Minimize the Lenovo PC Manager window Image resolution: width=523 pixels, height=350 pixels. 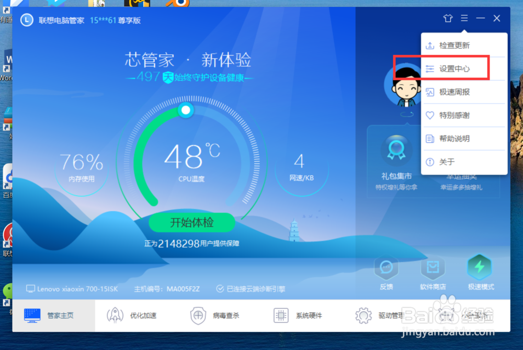[480, 18]
